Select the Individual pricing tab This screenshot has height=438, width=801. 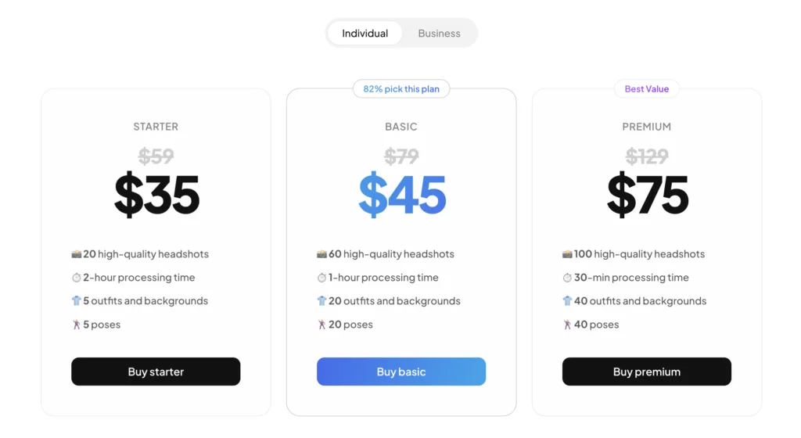[365, 34]
